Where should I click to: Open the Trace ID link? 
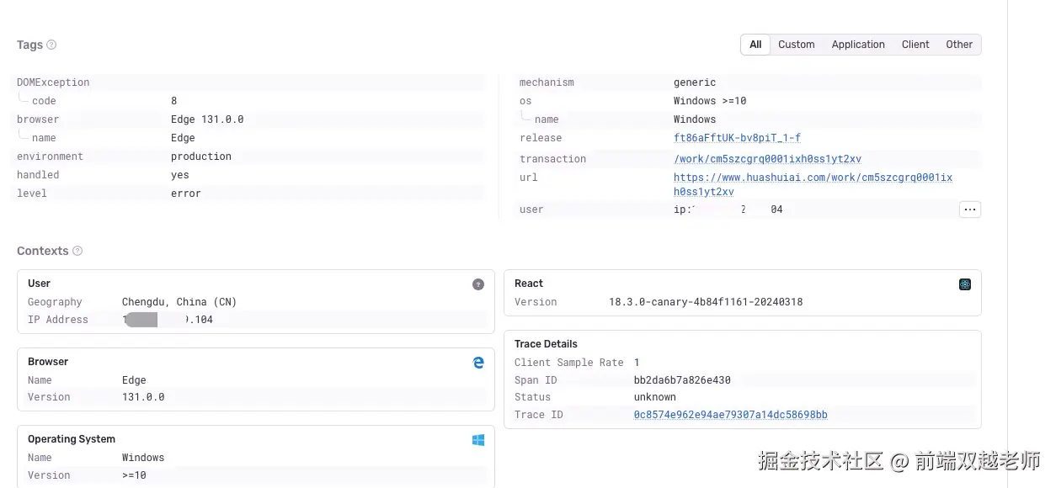pos(730,415)
